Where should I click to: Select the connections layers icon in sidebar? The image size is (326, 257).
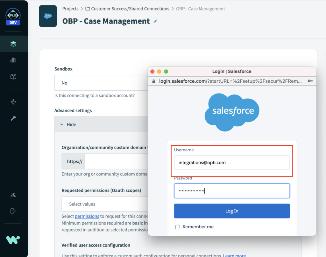[x=13, y=44]
